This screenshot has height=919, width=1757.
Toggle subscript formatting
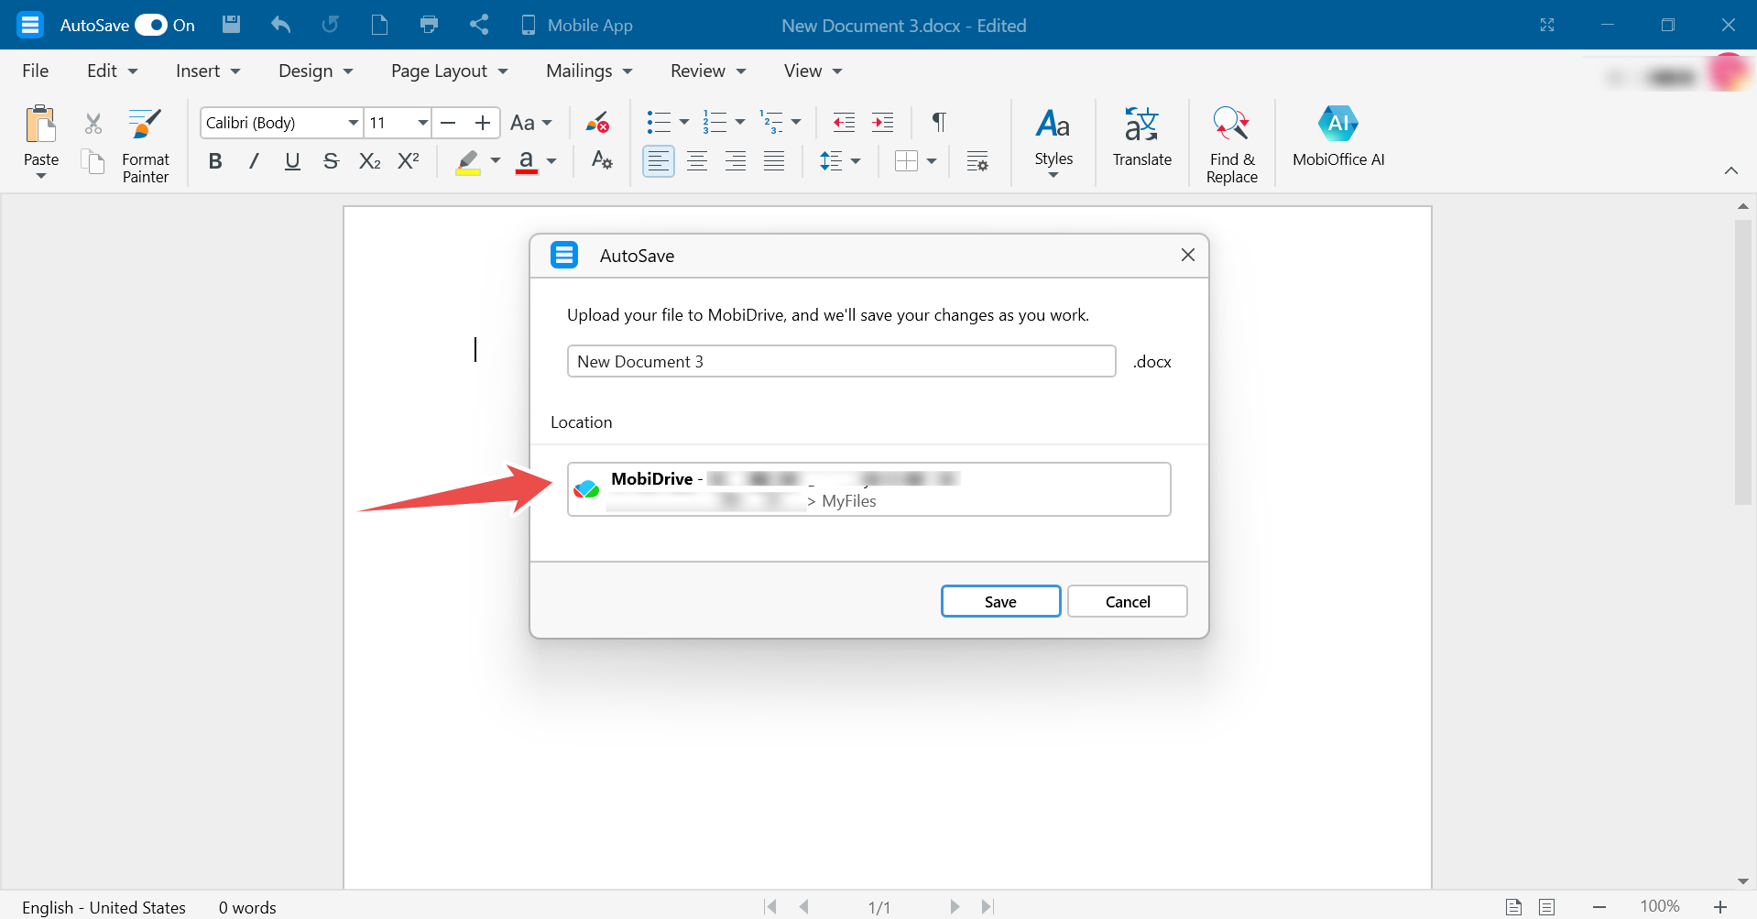click(x=369, y=161)
